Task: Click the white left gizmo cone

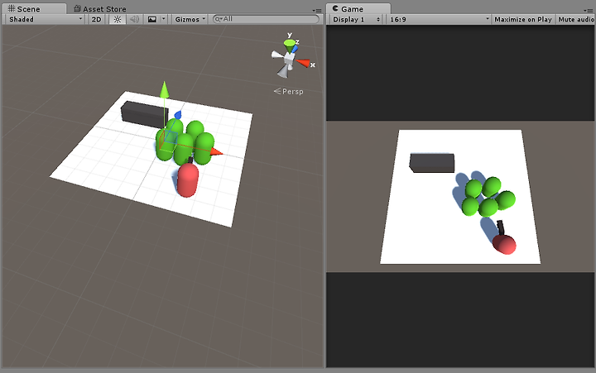Action: pyautogui.click(x=276, y=56)
